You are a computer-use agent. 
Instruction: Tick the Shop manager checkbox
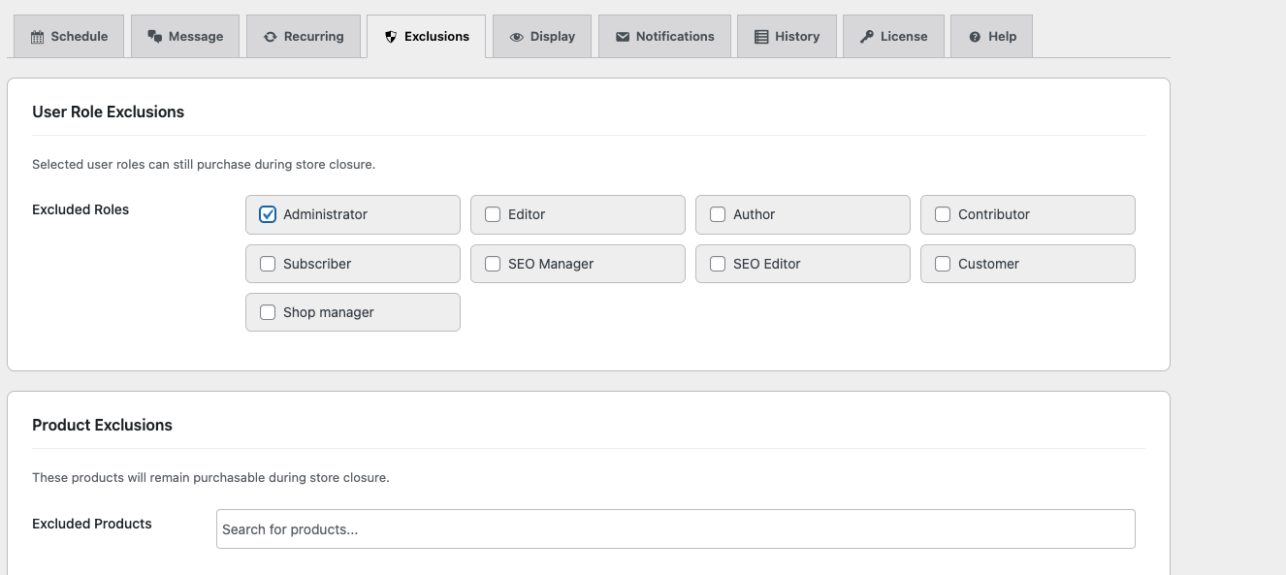[x=268, y=312]
